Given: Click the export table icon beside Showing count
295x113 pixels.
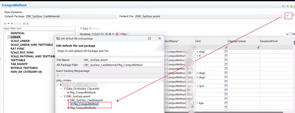Looking at the screenshot, I should pyautogui.click(x=106, y=34).
